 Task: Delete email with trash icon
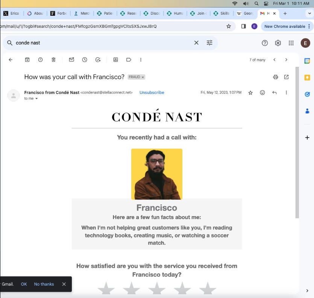(x=53, y=60)
